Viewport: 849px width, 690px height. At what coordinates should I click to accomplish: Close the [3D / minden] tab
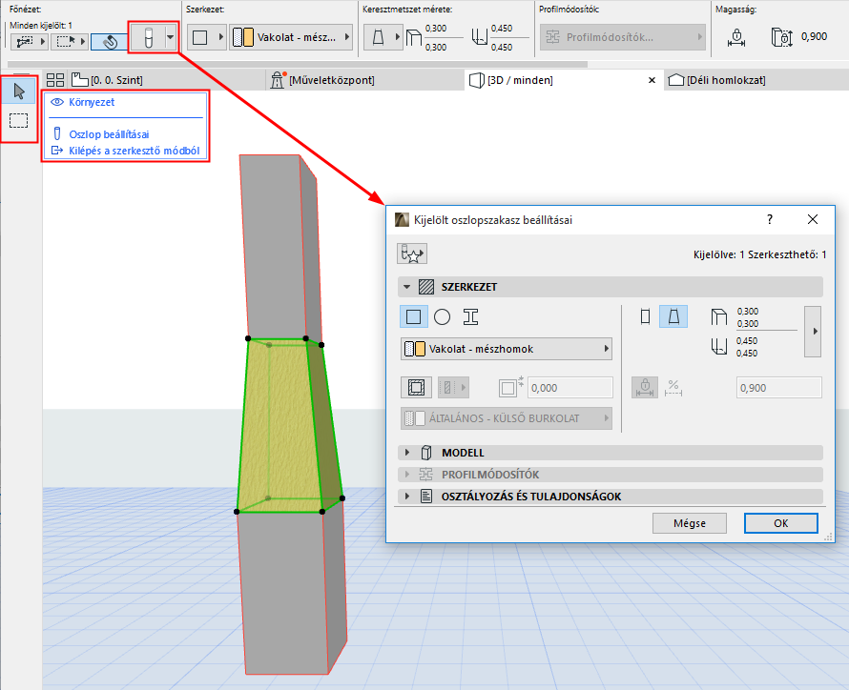point(652,80)
